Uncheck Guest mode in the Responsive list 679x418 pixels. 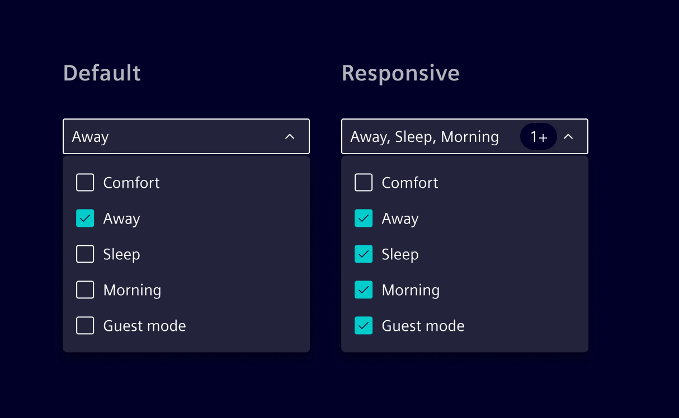[x=364, y=325]
